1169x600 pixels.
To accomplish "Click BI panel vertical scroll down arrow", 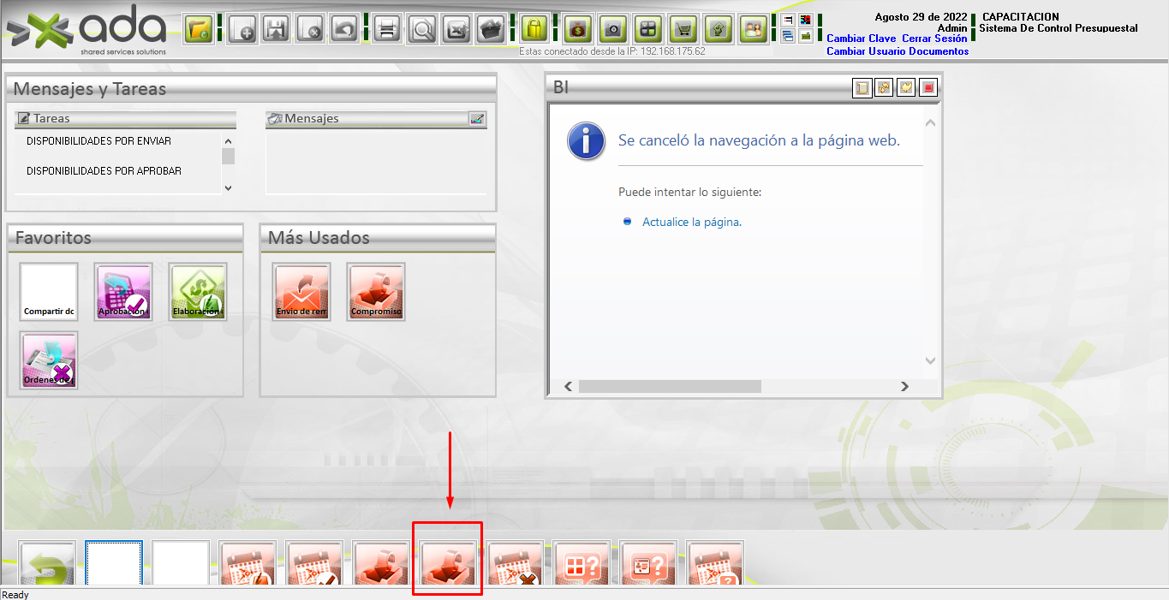I will click(x=931, y=361).
